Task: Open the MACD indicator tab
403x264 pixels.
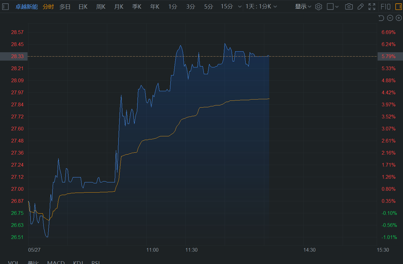Action: [x=56, y=263]
